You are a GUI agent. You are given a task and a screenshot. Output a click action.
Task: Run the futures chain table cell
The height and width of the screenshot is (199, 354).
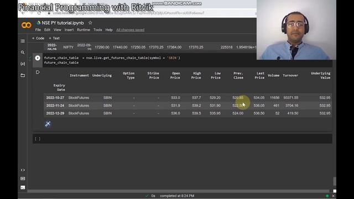(x=38, y=58)
